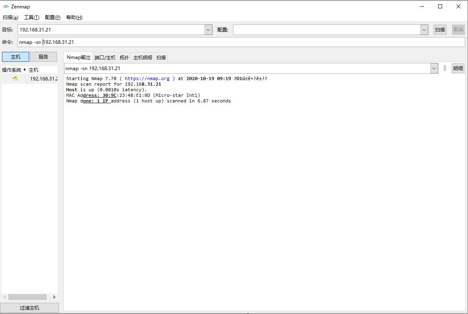Open the 工具(T) menu
The width and height of the screenshot is (468, 314).
(x=32, y=17)
